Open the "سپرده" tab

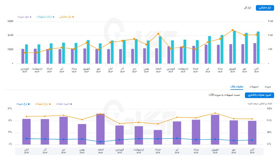tap(268, 87)
